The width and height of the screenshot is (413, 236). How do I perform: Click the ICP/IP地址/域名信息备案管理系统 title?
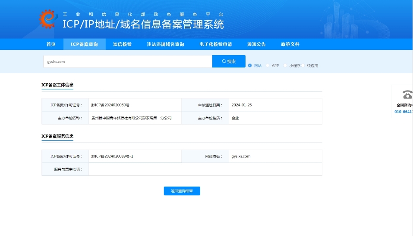click(x=143, y=25)
